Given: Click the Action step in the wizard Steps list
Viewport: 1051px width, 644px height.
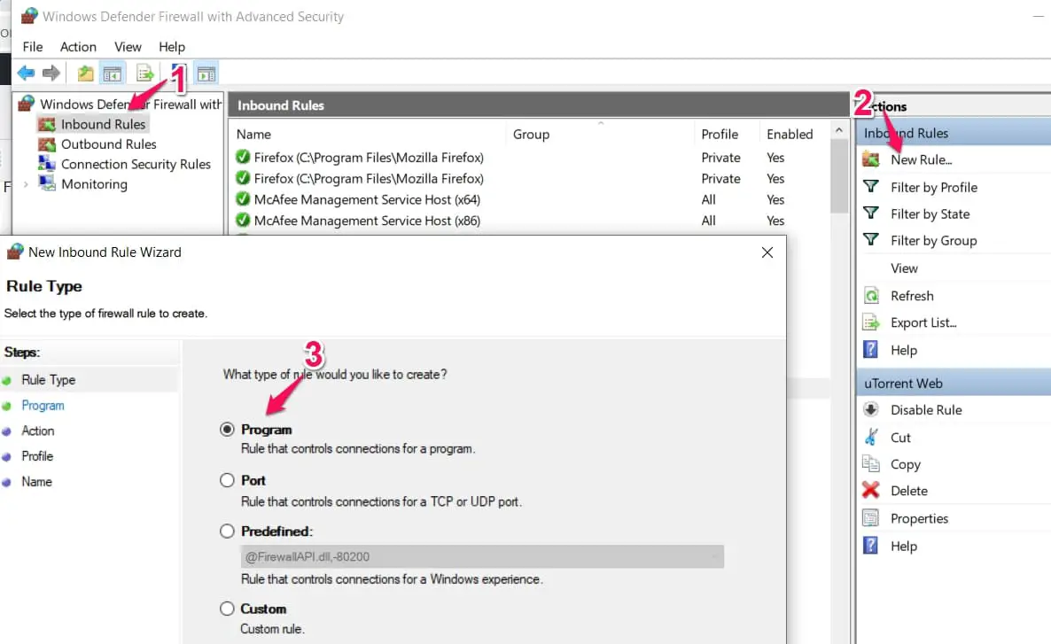Looking at the screenshot, I should coord(37,431).
